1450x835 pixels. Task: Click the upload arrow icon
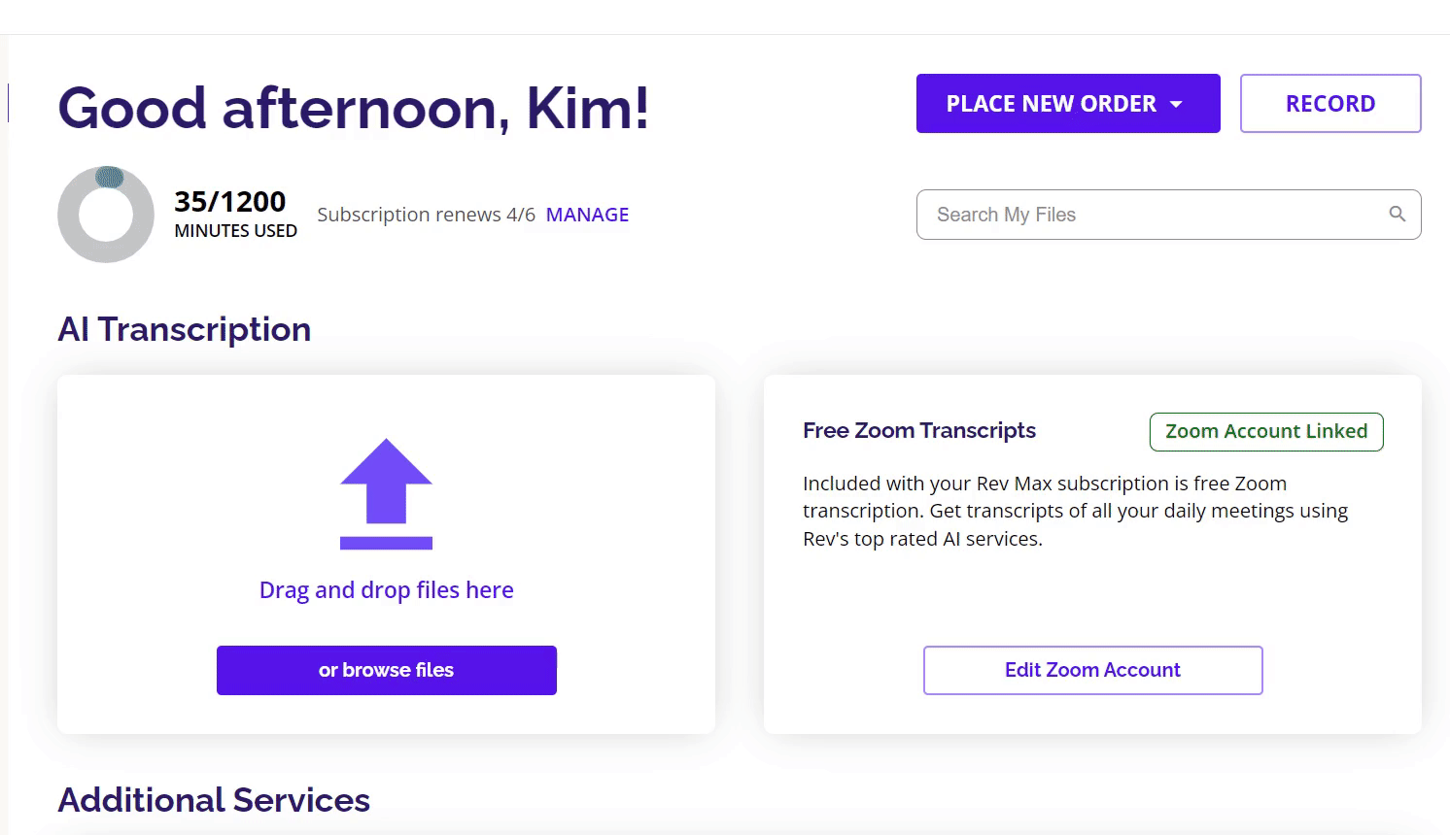pos(386,493)
